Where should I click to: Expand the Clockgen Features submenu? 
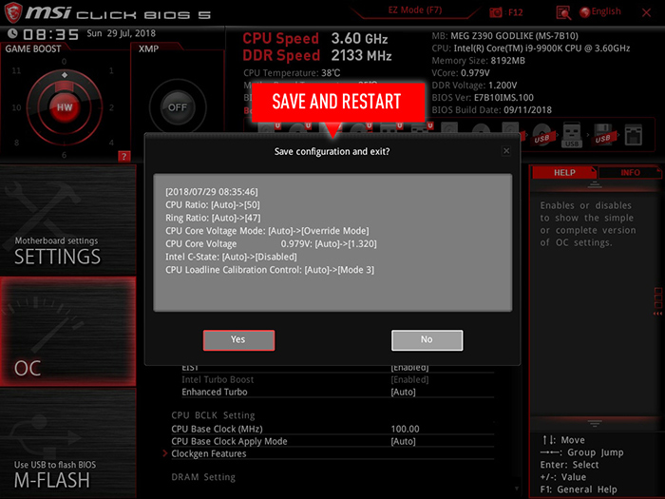click(208, 453)
